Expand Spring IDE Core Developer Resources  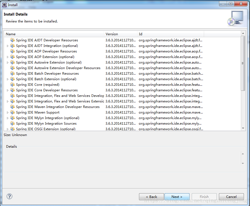pos(7,90)
